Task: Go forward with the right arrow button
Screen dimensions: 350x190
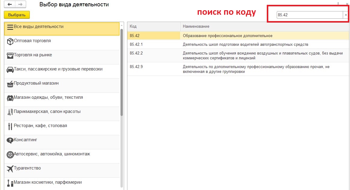Action: pos(20,5)
